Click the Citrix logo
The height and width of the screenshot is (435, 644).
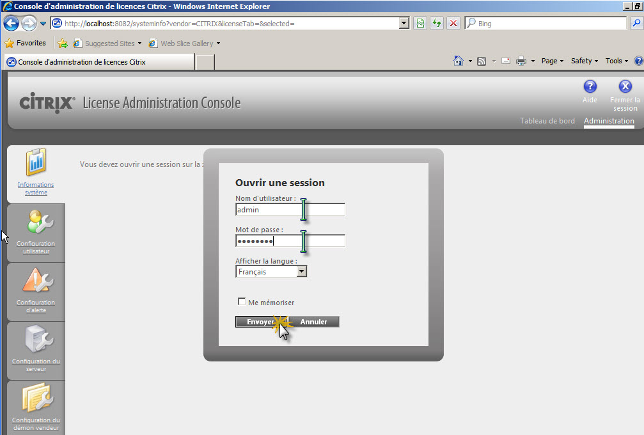coord(47,103)
